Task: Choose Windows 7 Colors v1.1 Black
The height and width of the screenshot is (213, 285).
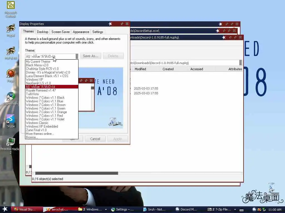Action: (51, 98)
